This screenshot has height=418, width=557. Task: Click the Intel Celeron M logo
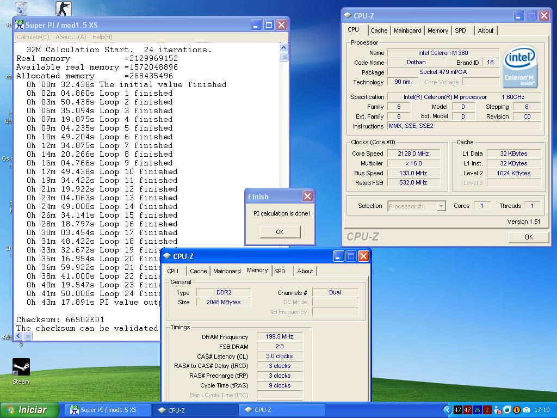click(x=520, y=67)
